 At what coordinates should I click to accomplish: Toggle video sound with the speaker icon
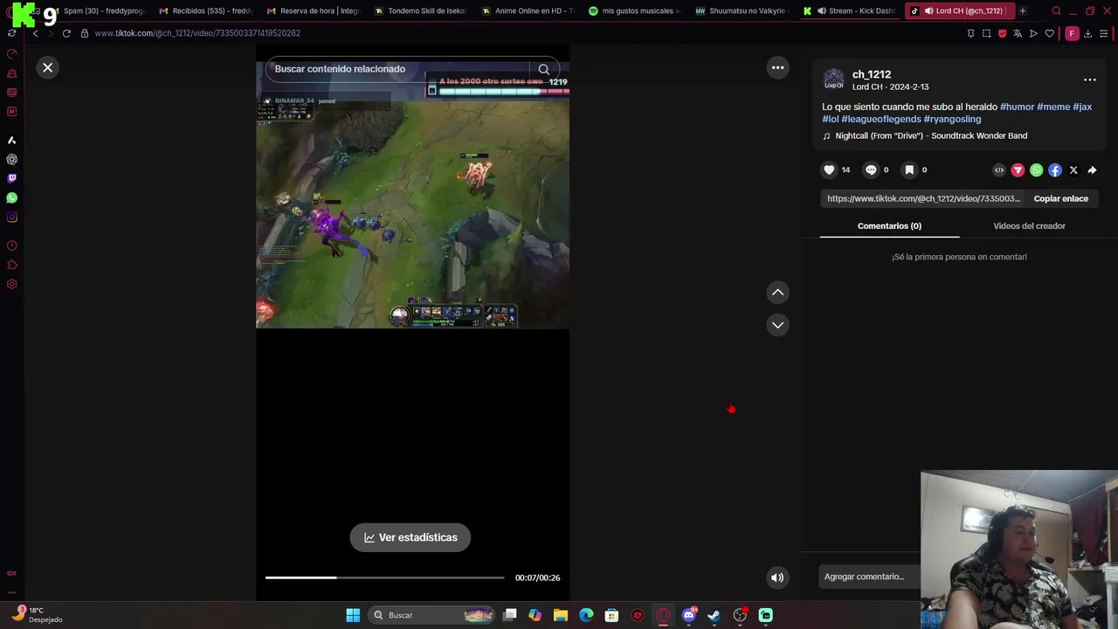click(776, 577)
